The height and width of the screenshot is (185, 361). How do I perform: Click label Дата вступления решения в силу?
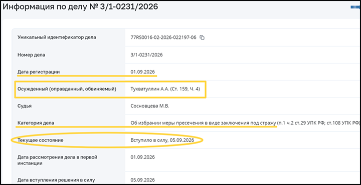point(56,179)
